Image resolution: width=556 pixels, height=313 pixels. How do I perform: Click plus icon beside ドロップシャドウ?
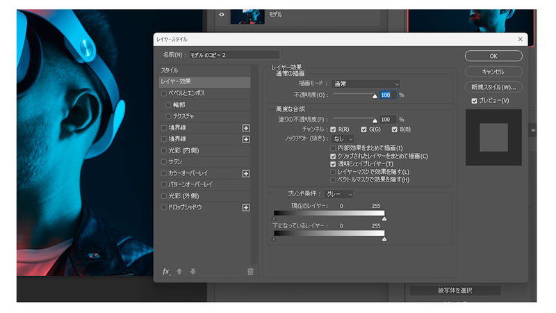coord(246,207)
